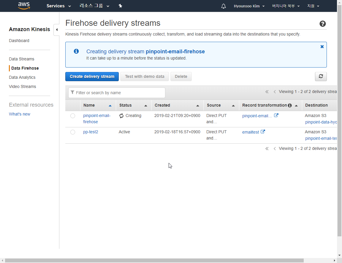
Task: Click the Creating status spinner icon
Action: 121,116
